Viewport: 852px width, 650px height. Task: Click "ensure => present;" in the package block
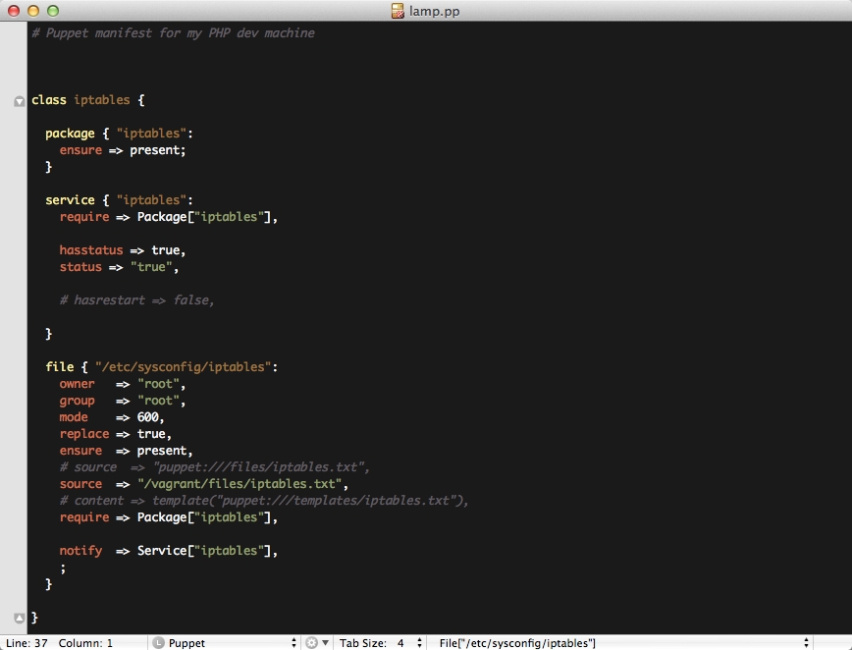(x=123, y=150)
